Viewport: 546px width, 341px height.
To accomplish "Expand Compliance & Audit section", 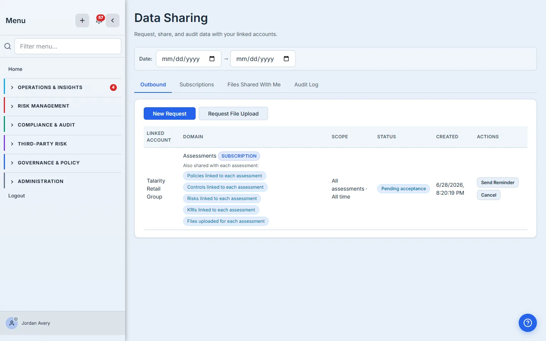I will pos(63,125).
